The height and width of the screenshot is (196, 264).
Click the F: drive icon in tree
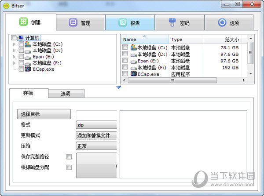pos(28,64)
